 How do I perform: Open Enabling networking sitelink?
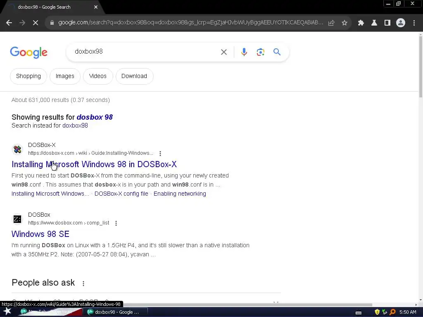point(180,194)
